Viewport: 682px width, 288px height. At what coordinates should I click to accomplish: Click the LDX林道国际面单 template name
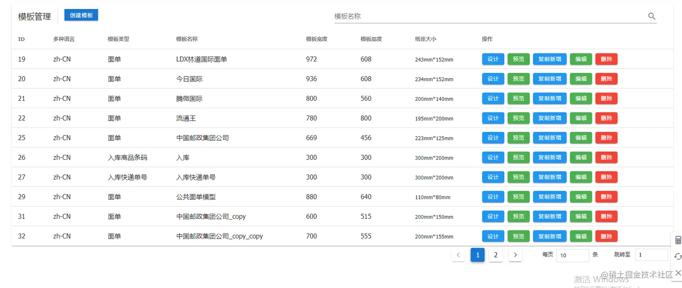(x=202, y=59)
